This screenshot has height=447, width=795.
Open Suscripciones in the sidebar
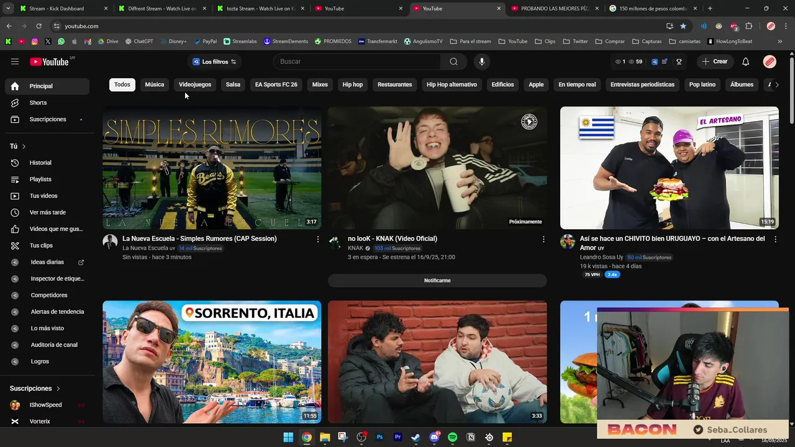47,119
